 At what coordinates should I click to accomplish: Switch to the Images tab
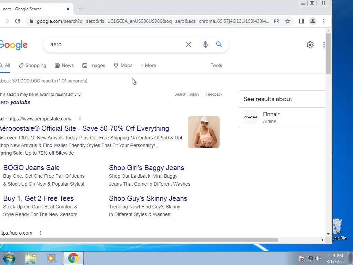tap(94, 65)
